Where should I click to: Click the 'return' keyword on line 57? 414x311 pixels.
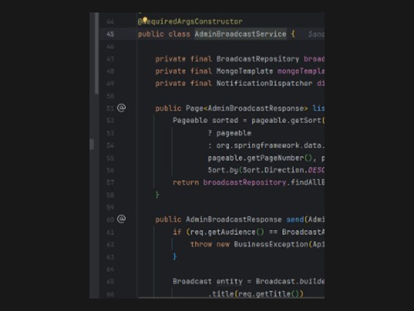click(x=185, y=182)
